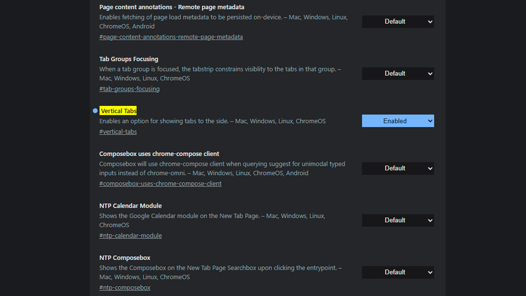Open the #composebox-uses-chrome-compose-client link
Image resolution: width=526 pixels, height=296 pixels.
160,183
